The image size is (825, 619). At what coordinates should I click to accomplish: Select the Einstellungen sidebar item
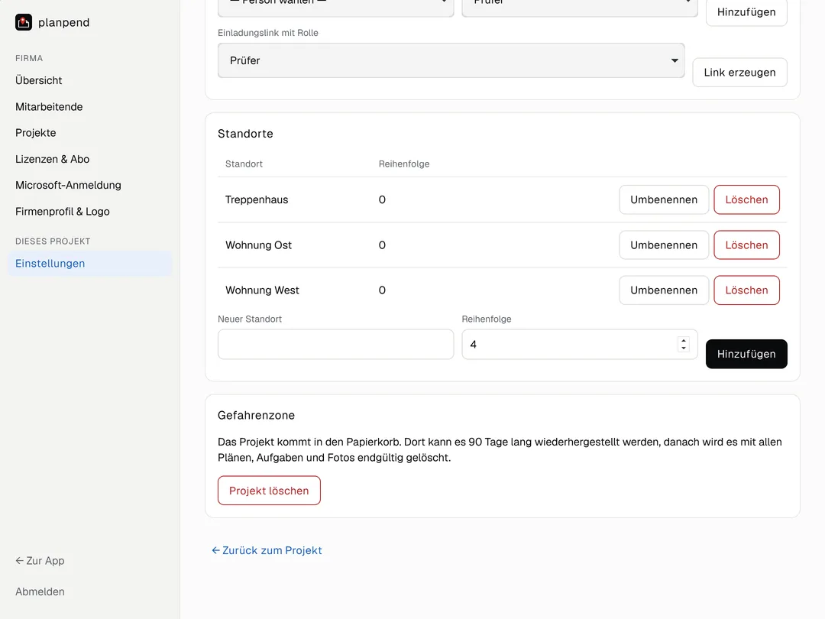click(x=89, y=263)
